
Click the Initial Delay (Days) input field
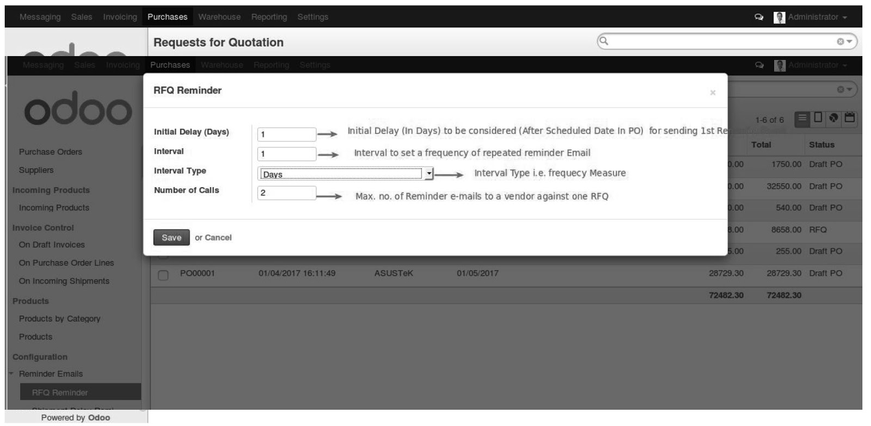click(287, 134)
